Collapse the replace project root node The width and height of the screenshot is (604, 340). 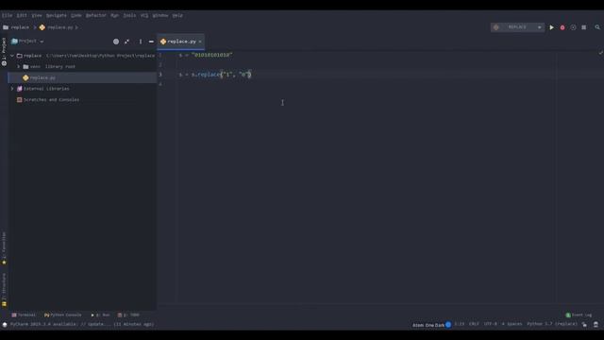(12, 56)
